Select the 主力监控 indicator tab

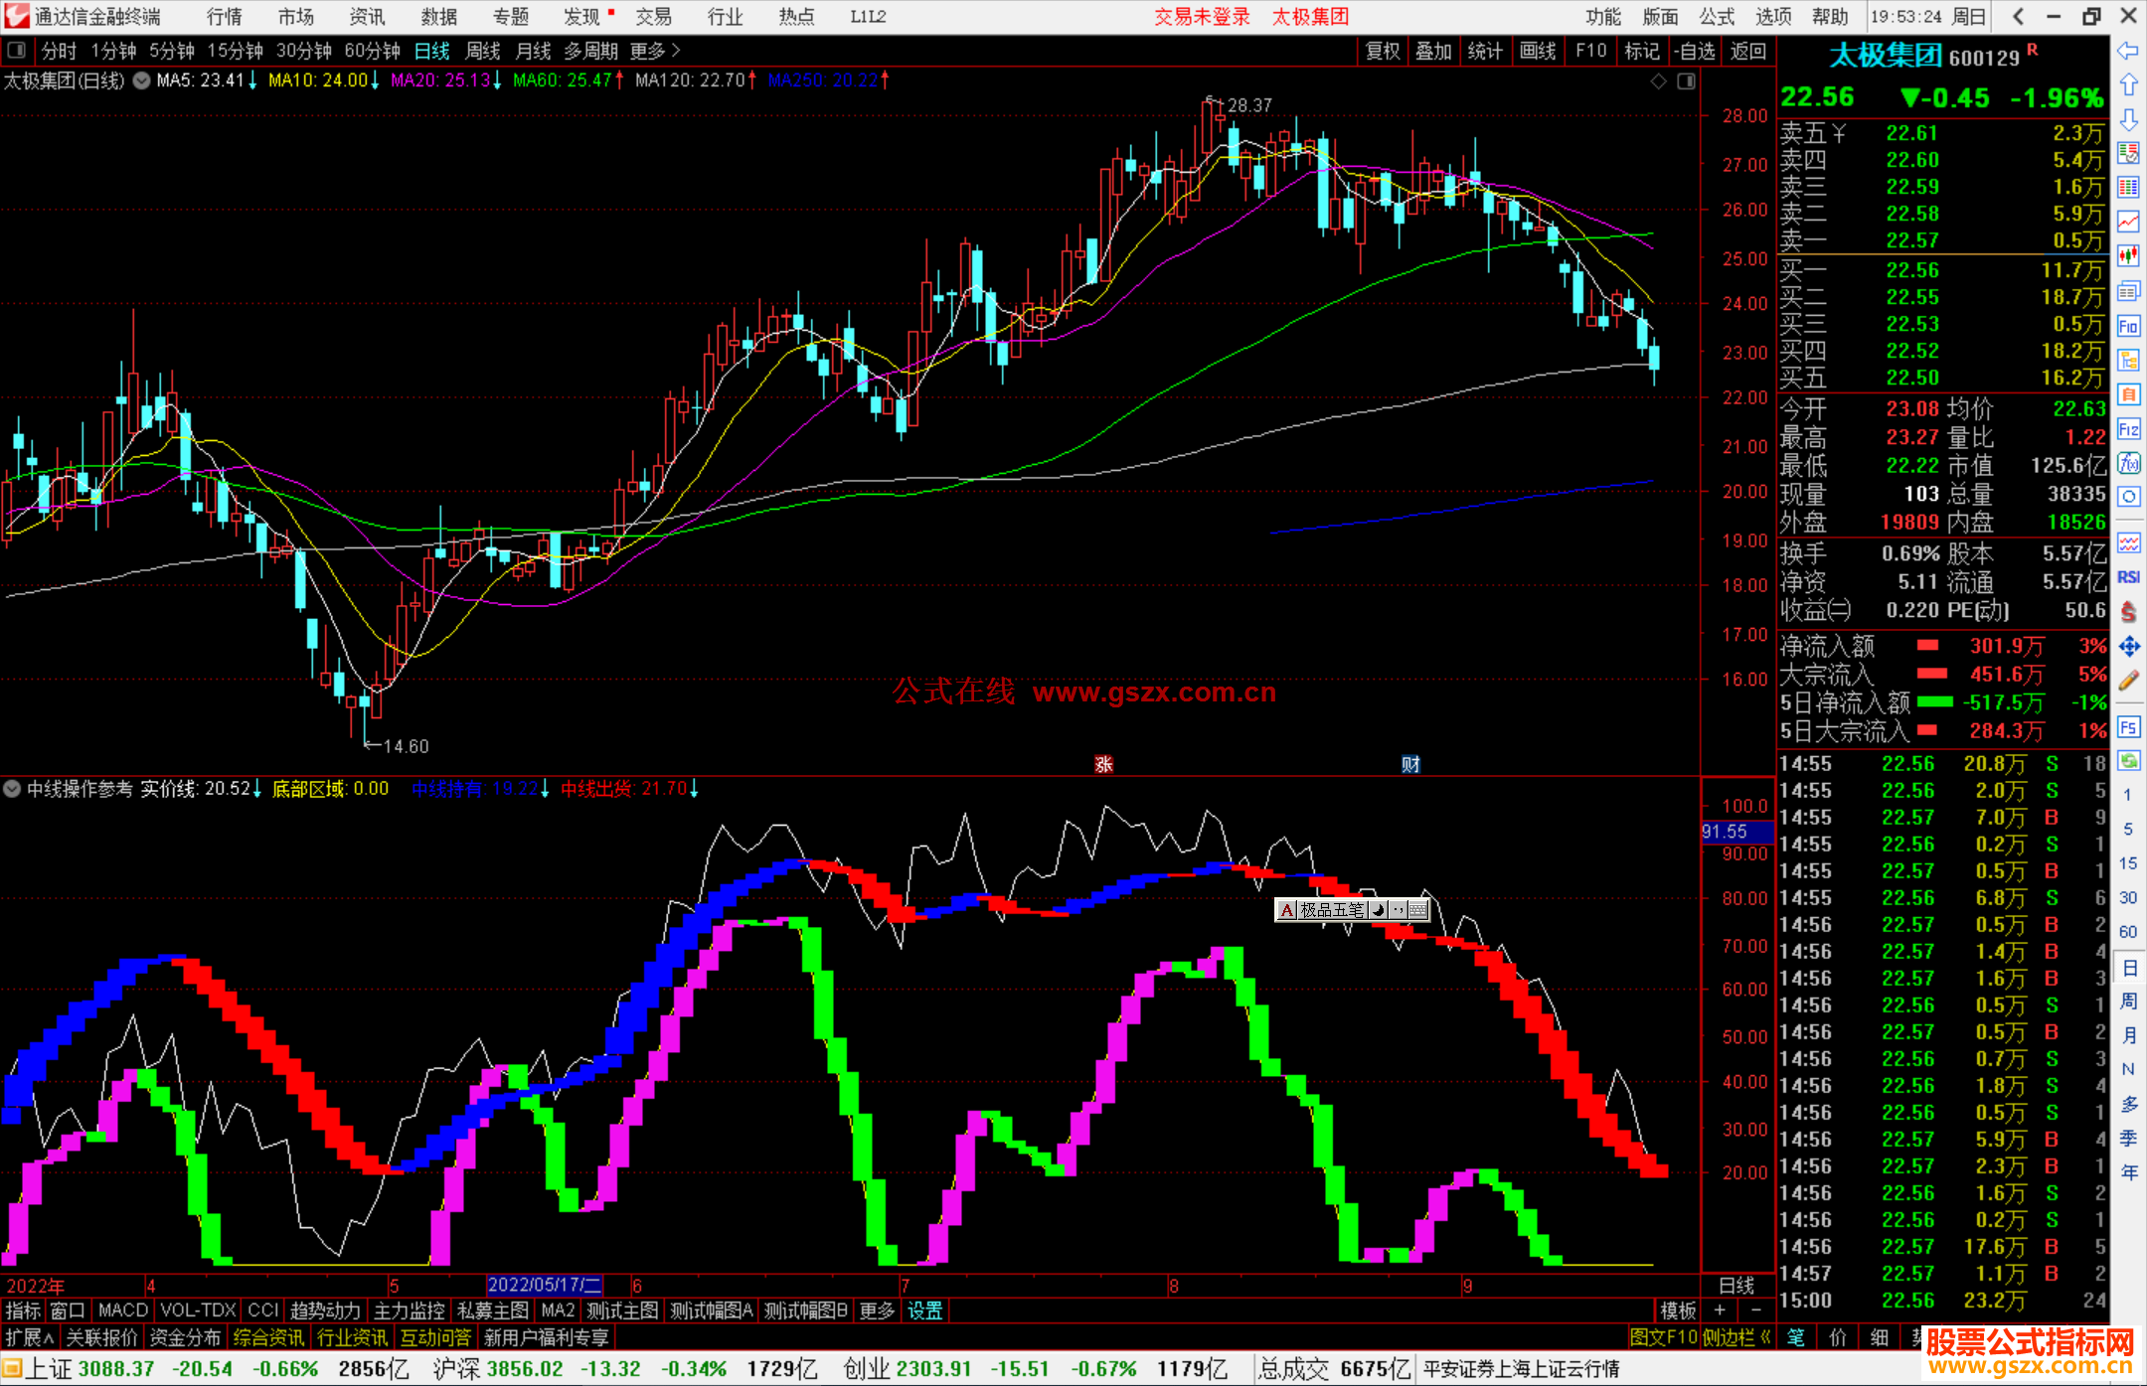click(x=409, y=1310)
